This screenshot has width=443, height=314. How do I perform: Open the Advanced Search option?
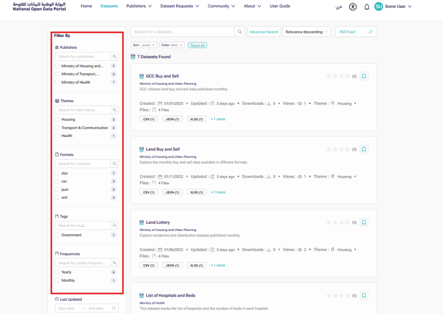pos(264,32)
